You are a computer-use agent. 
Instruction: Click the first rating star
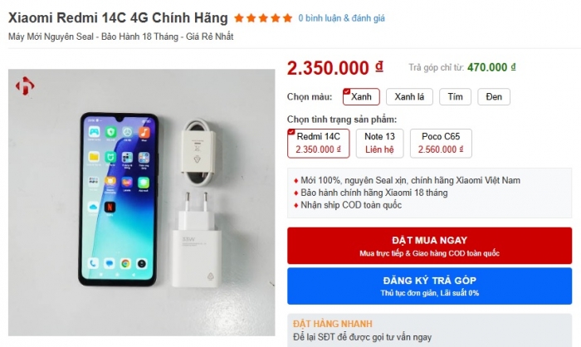click(x=239, y=18)
